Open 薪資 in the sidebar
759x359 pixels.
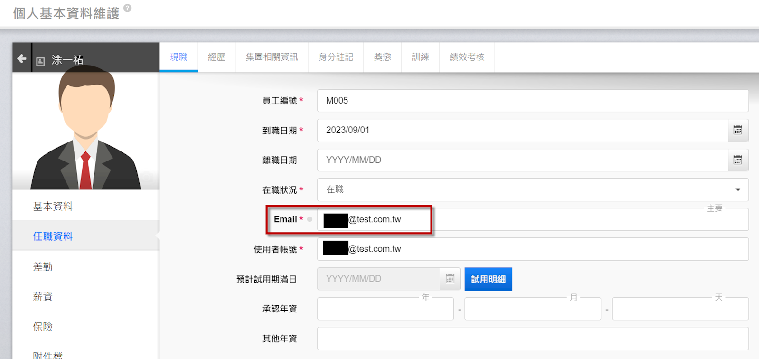click(43, 297)
